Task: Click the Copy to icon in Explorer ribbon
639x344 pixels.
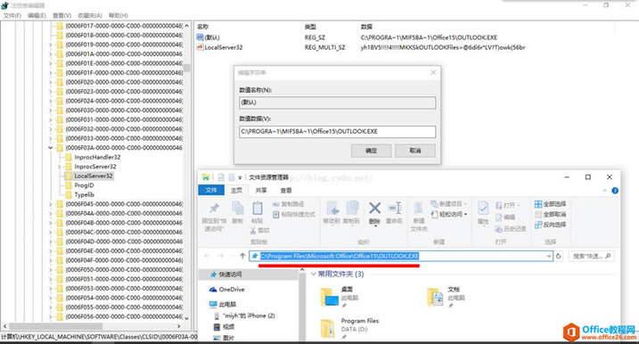Action: point(352,208)
